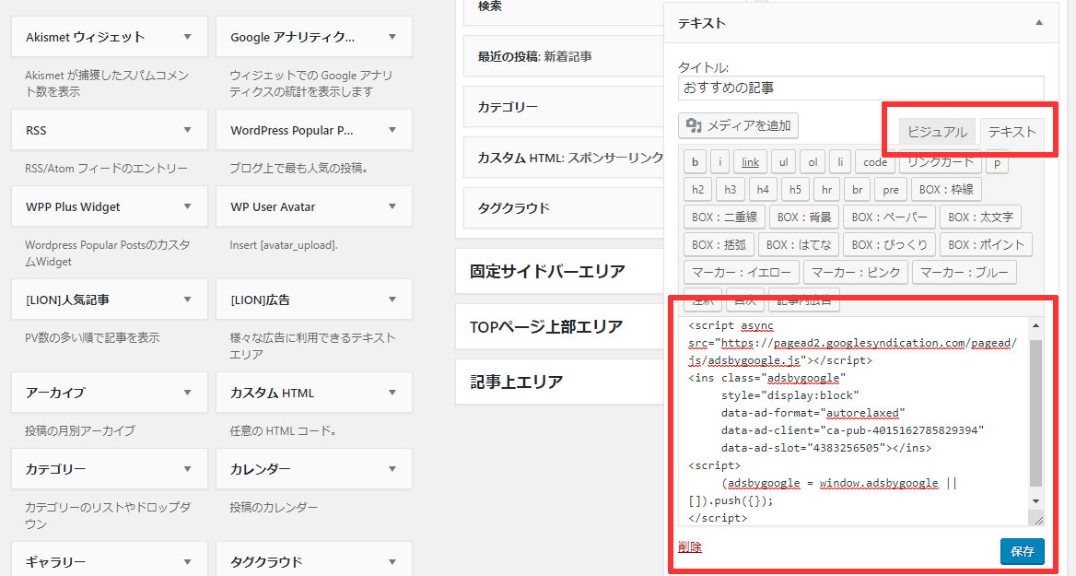Insert unordered list with ul button
Image resolution: width=1076 pixels, height=576 pixels.
tap(783, 162)
